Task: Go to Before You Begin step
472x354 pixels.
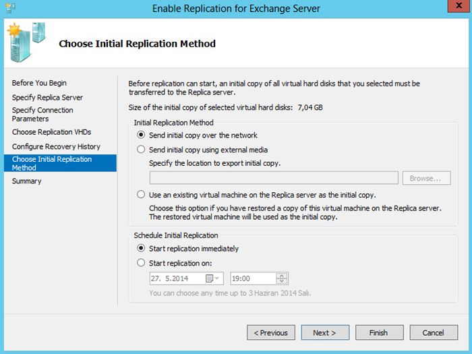Action: pyautogui.click(x=39, y=83)
